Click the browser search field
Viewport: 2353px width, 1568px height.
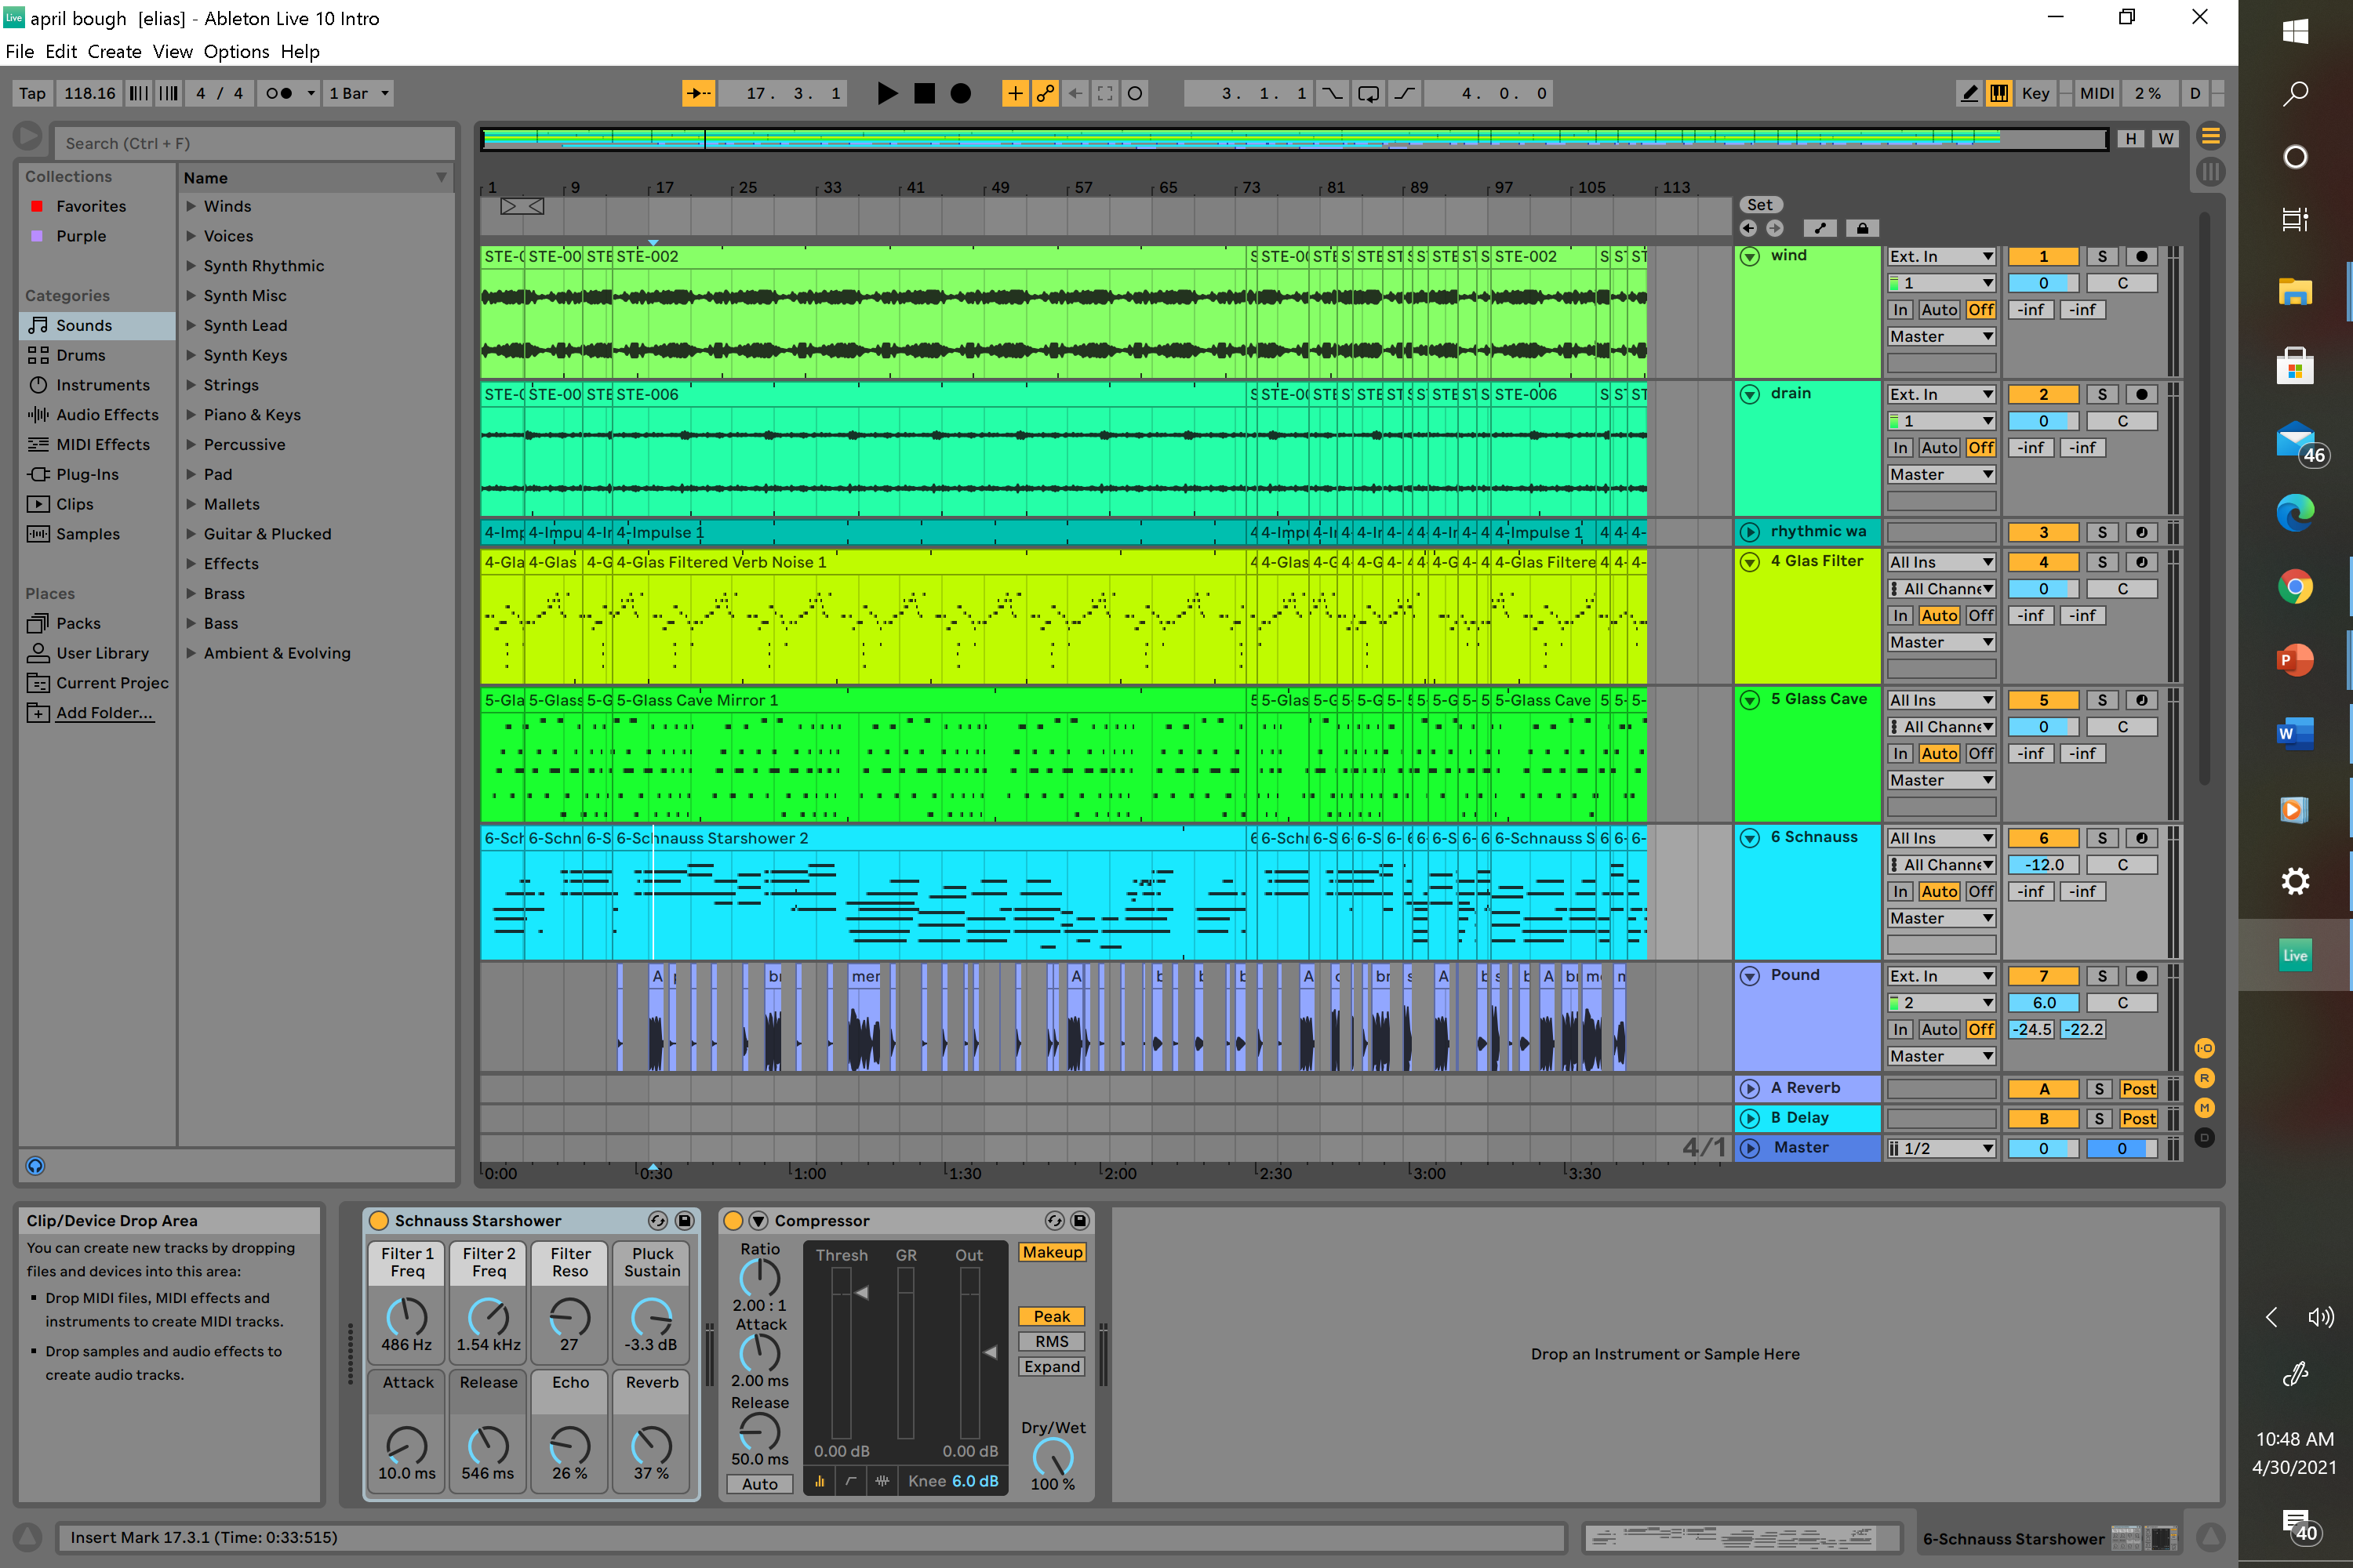tap(254, 143)
